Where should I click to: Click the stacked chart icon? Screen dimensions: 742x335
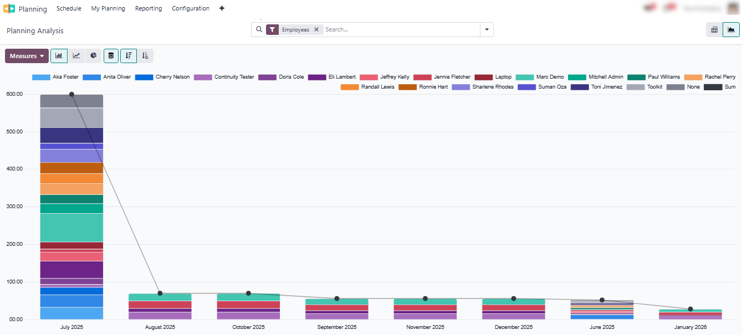tap(111, 55)
